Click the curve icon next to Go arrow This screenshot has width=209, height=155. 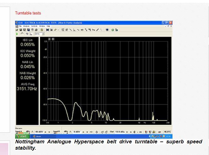click(22, 34)
